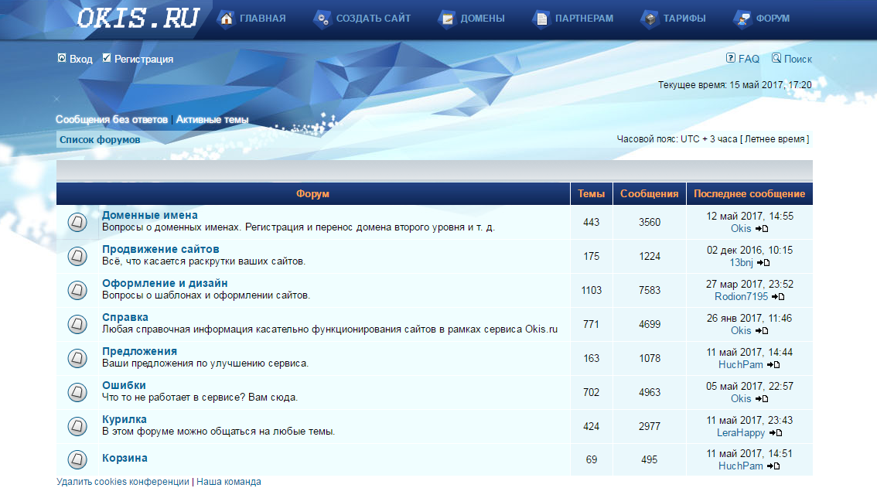Open the ГЛАВНАЯ menu item
The width and height of the screenshot is (877, 488).
262,19
